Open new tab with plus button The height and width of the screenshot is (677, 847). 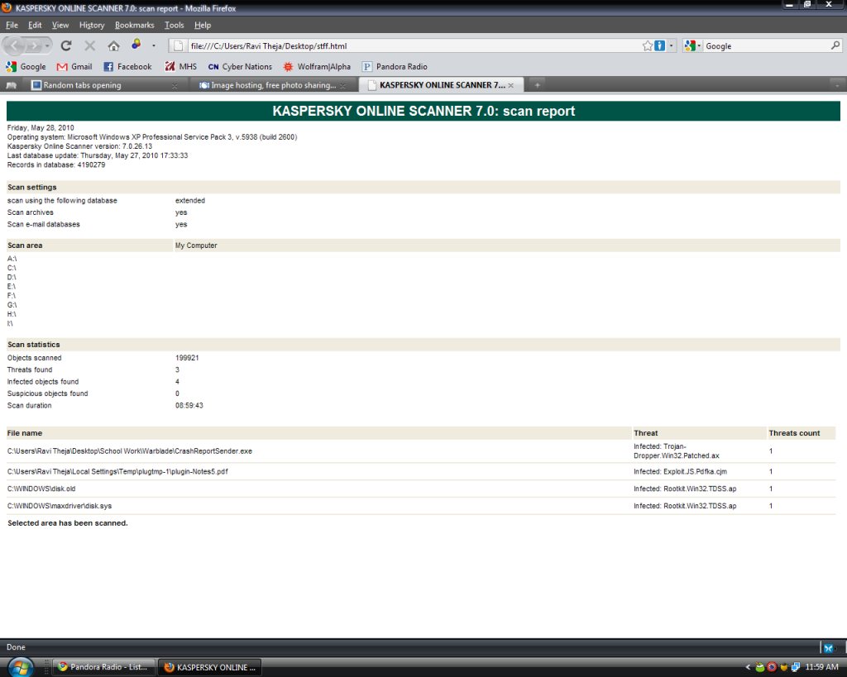pos(537,85)
